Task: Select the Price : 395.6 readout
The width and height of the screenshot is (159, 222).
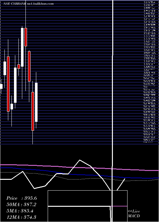Action: 22,198
